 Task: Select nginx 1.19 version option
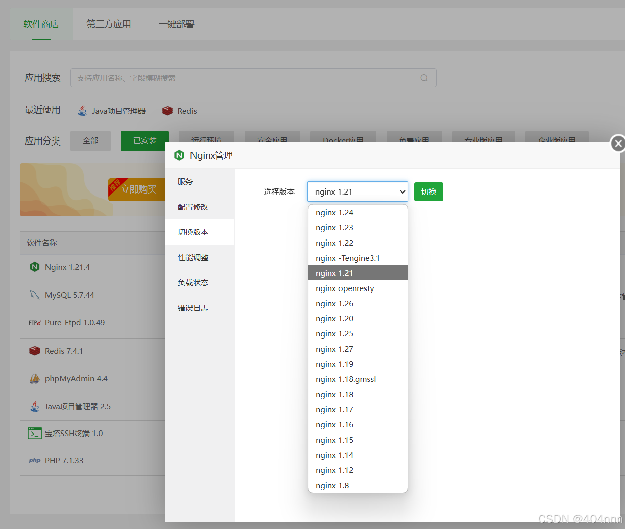[x=358, y=364]
